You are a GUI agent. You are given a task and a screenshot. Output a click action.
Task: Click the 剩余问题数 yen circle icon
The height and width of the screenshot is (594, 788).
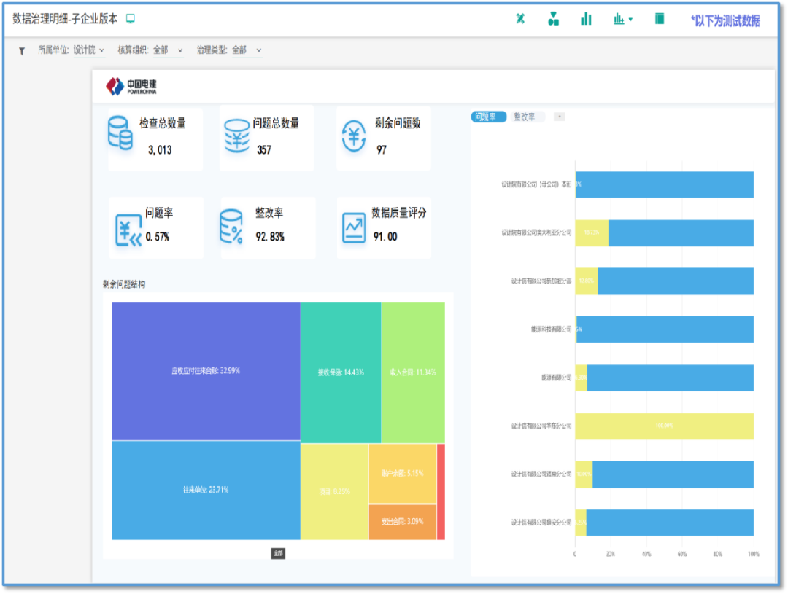354,136
